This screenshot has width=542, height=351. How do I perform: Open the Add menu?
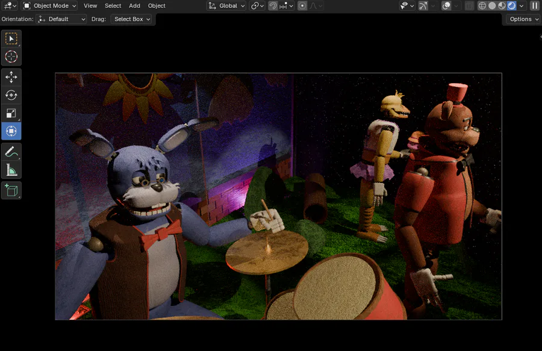click(134, 5)
